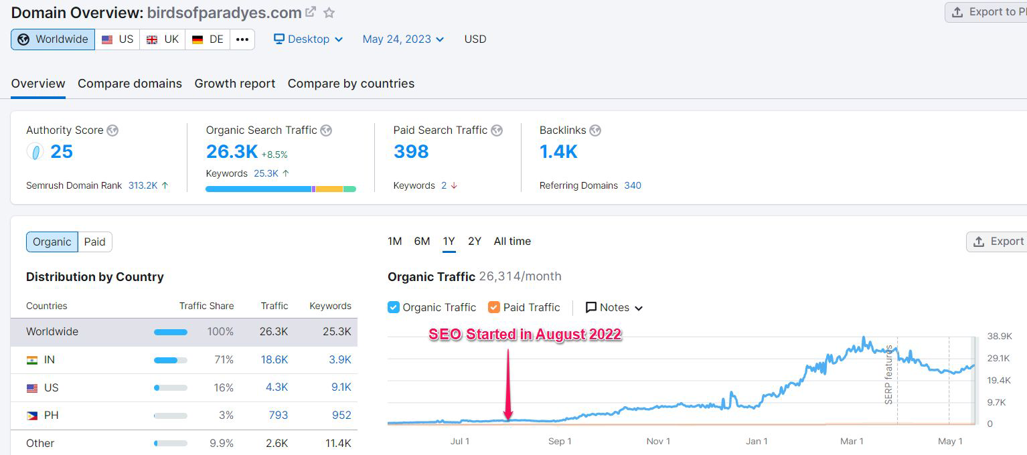The image size is (1027, 455).
Task: Click the Notes speech bubble icon
Action: pyautogui.click(x=591, y=308)
